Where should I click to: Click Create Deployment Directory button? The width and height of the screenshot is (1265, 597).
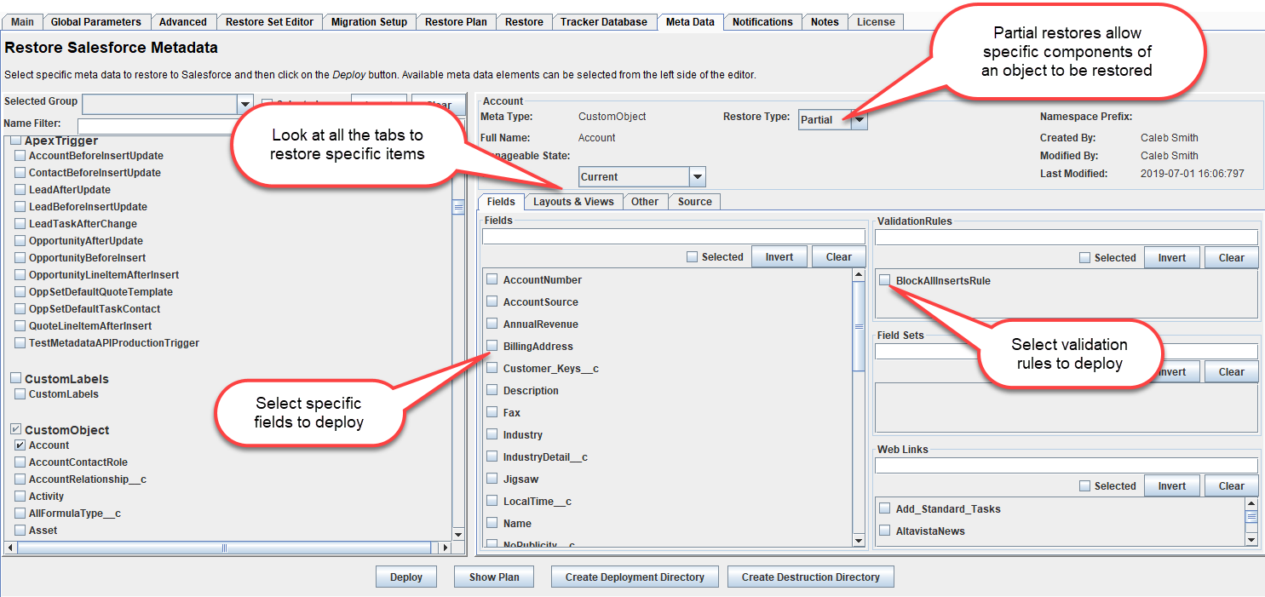point(635,577)
